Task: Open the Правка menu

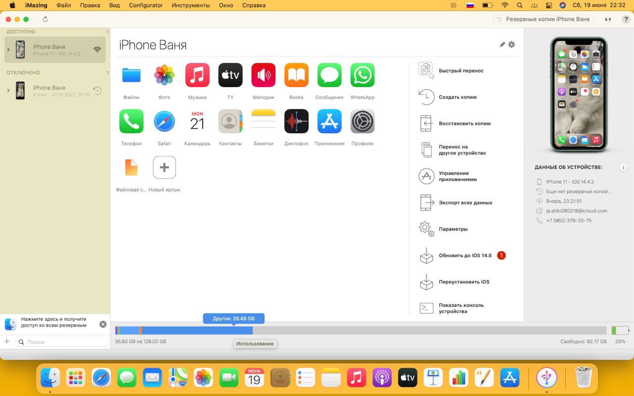Action: [x=90, y=5]
